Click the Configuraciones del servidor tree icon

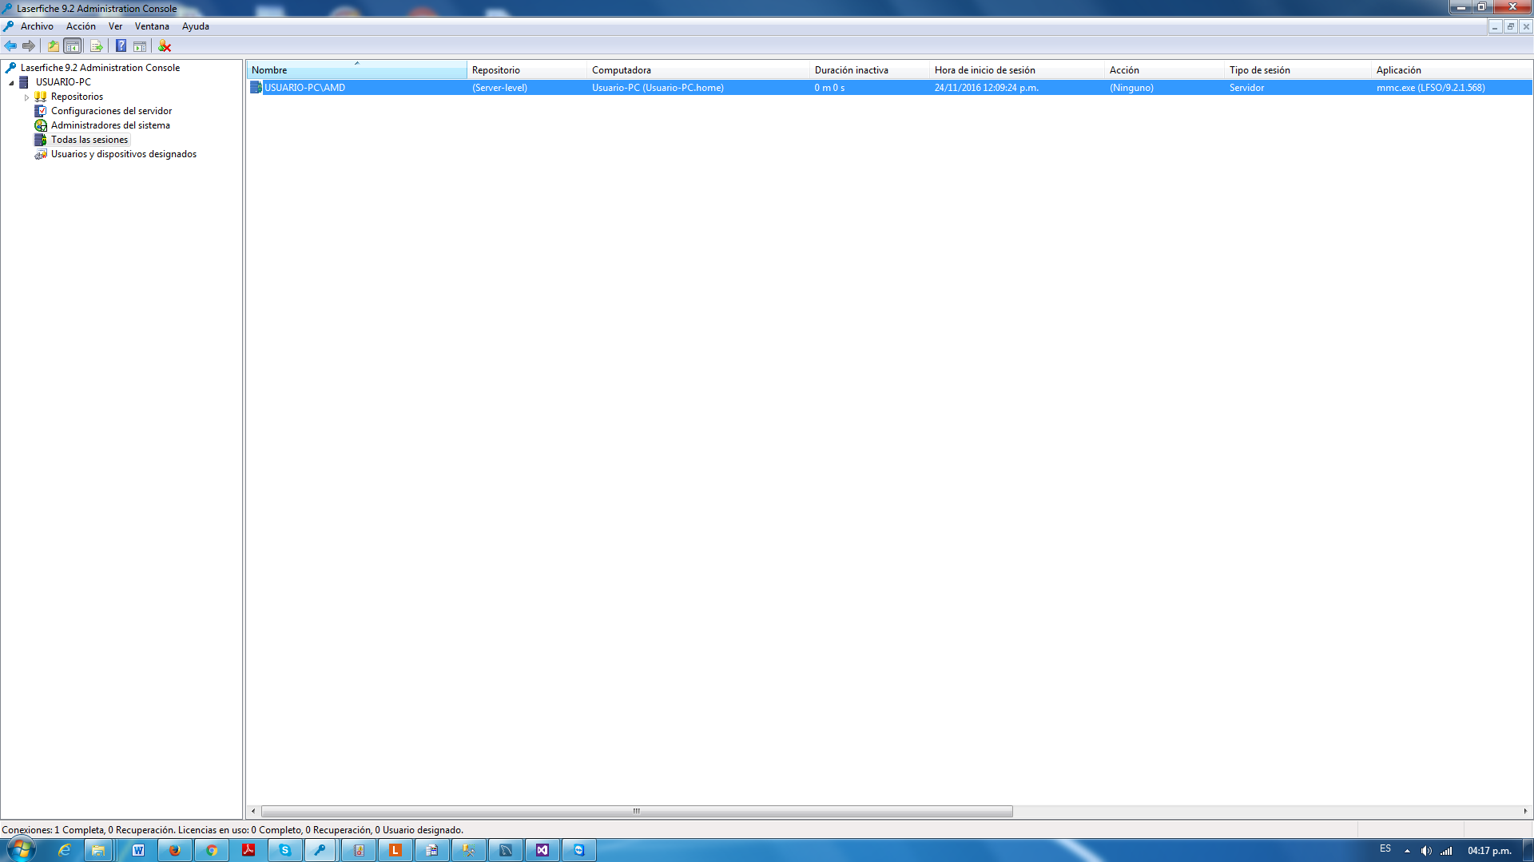[41, 111]
